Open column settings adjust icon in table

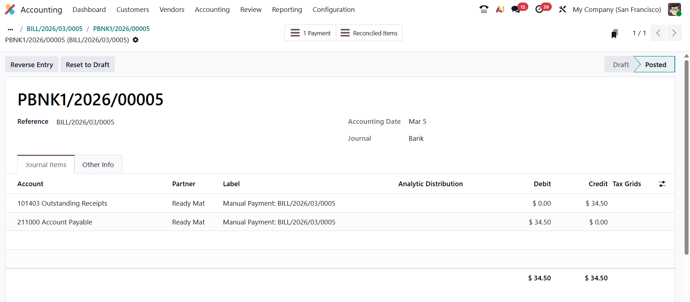662,184
